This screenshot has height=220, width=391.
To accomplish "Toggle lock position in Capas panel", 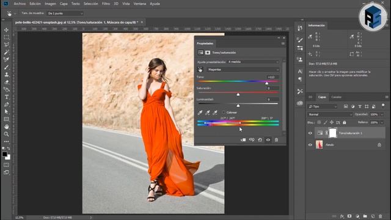I will 332,122.
